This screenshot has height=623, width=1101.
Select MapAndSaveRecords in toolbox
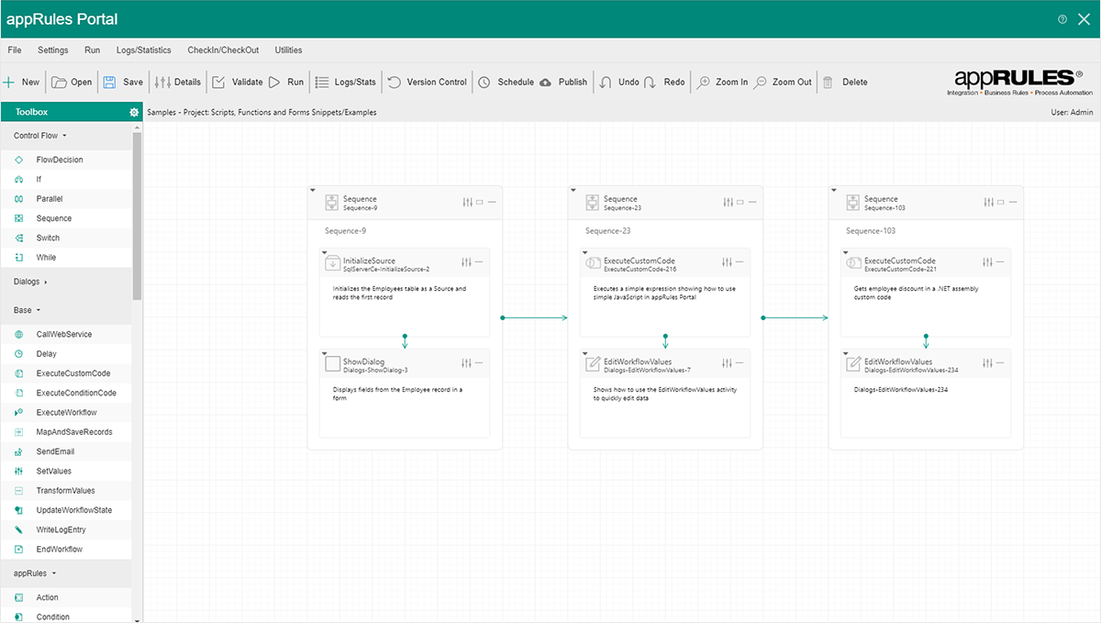click(66, 432)
